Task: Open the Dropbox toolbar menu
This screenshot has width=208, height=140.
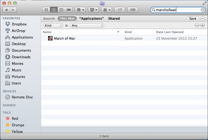Action: [93, 10]
